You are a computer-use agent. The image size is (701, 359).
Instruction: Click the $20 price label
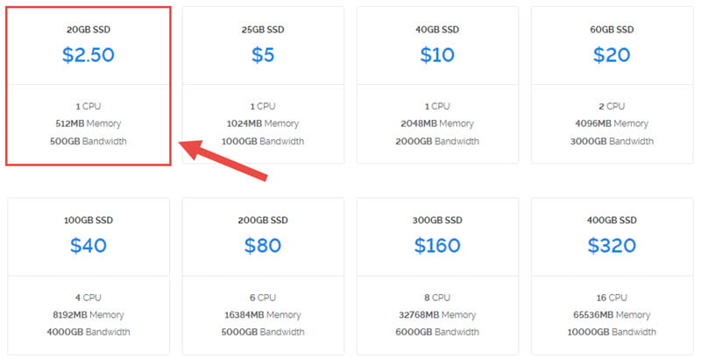pyautogui.click(x=612, y=55)
